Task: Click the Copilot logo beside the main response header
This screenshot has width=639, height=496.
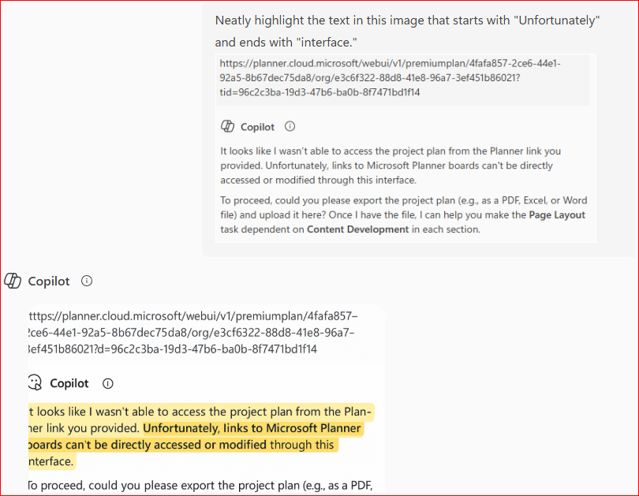Action: (12, 281)
